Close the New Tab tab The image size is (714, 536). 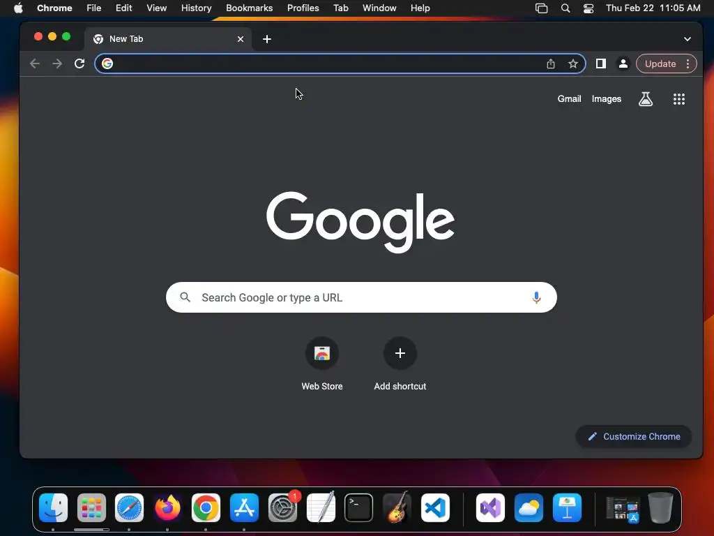click(241, 39)
